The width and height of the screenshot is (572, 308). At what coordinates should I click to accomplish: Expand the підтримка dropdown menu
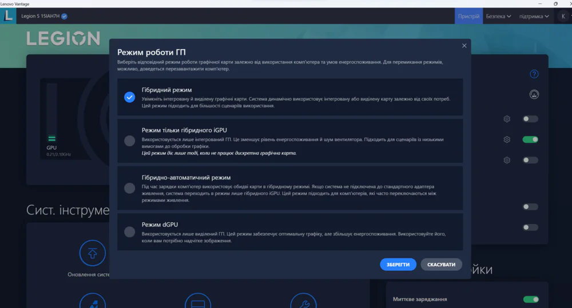pos(534,16)
